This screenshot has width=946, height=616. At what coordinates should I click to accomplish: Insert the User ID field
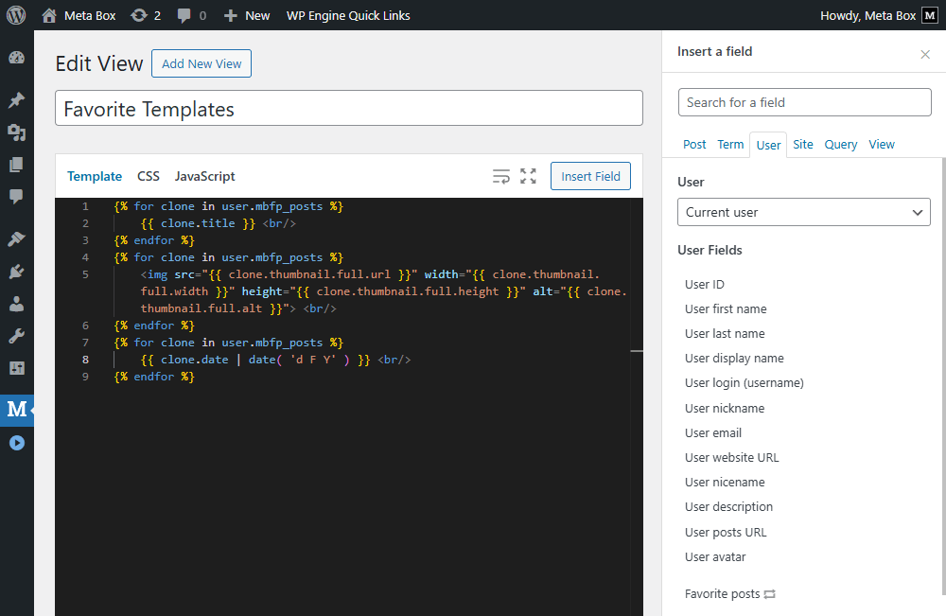click(704, 284)
